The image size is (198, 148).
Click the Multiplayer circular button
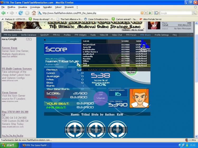point(75,130)
